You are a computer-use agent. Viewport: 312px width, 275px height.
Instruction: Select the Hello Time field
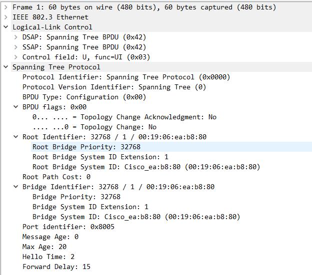pyautogui.click(x=48, y=257)
